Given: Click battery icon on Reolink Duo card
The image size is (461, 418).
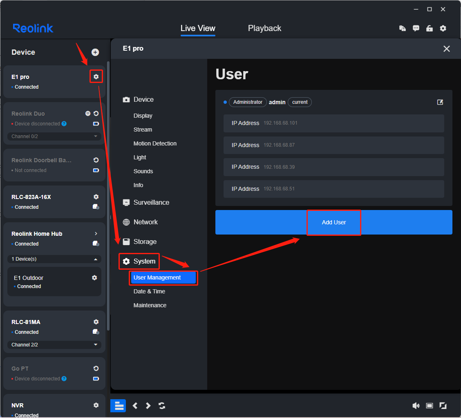Looking at the screenshot, I should click(96, 124).
